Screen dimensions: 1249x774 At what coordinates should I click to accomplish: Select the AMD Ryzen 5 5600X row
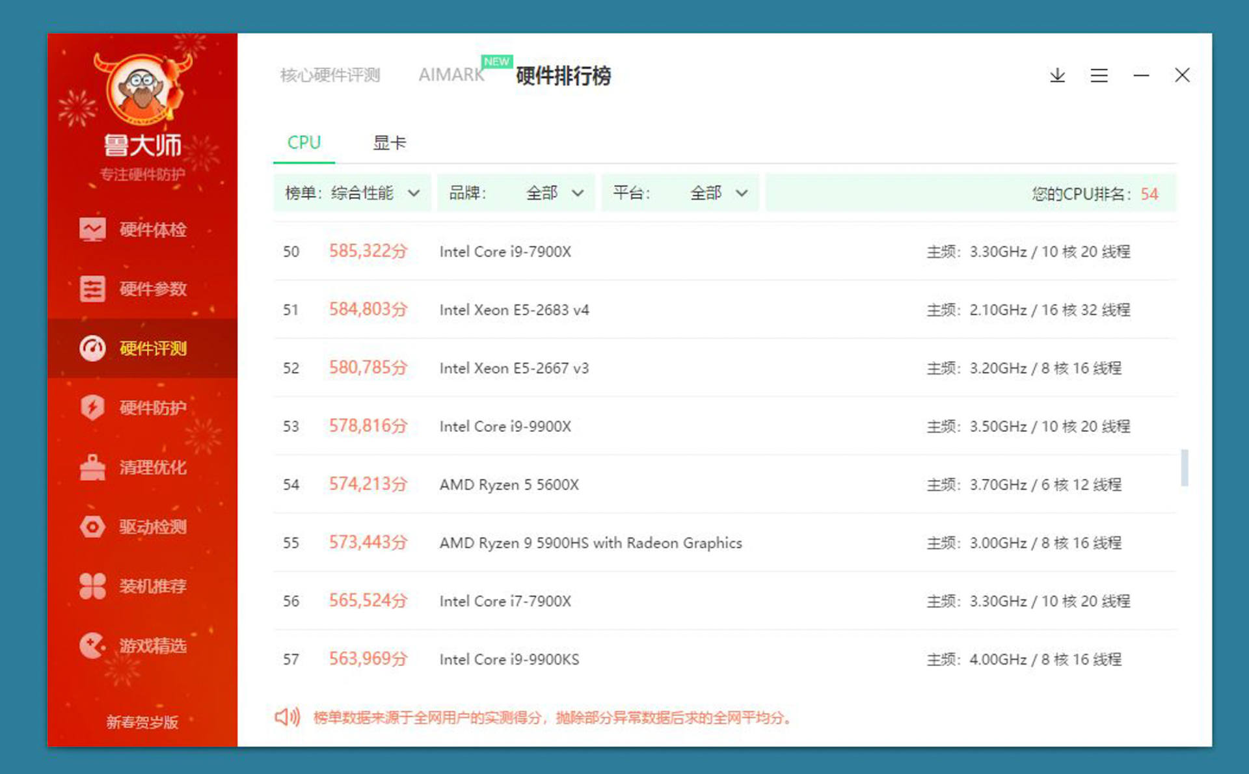click(725, 485)
